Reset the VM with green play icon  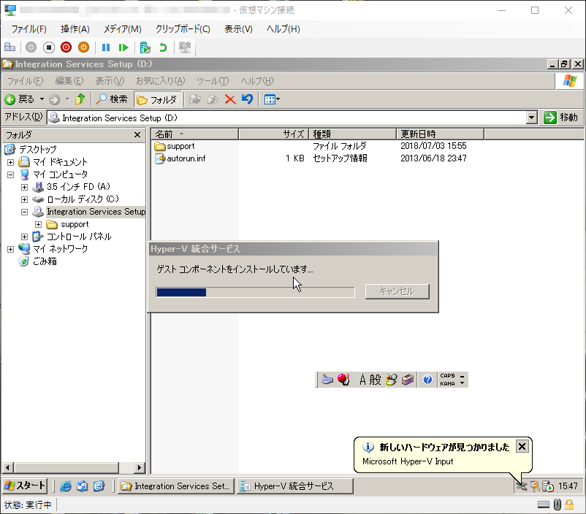point(123,47)
